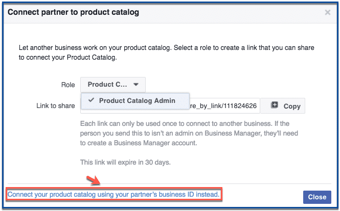The height and width of the screenshot is (211, 340).
Task: Open the connect using partner's business ID link
Action: [114, 194]
